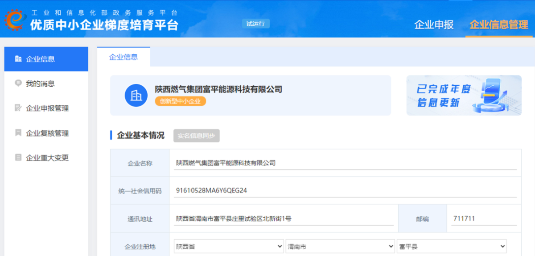Click the 企业申报管理 edit document icon
Screen dimensions: 535x256
click(x=18, y=108)
